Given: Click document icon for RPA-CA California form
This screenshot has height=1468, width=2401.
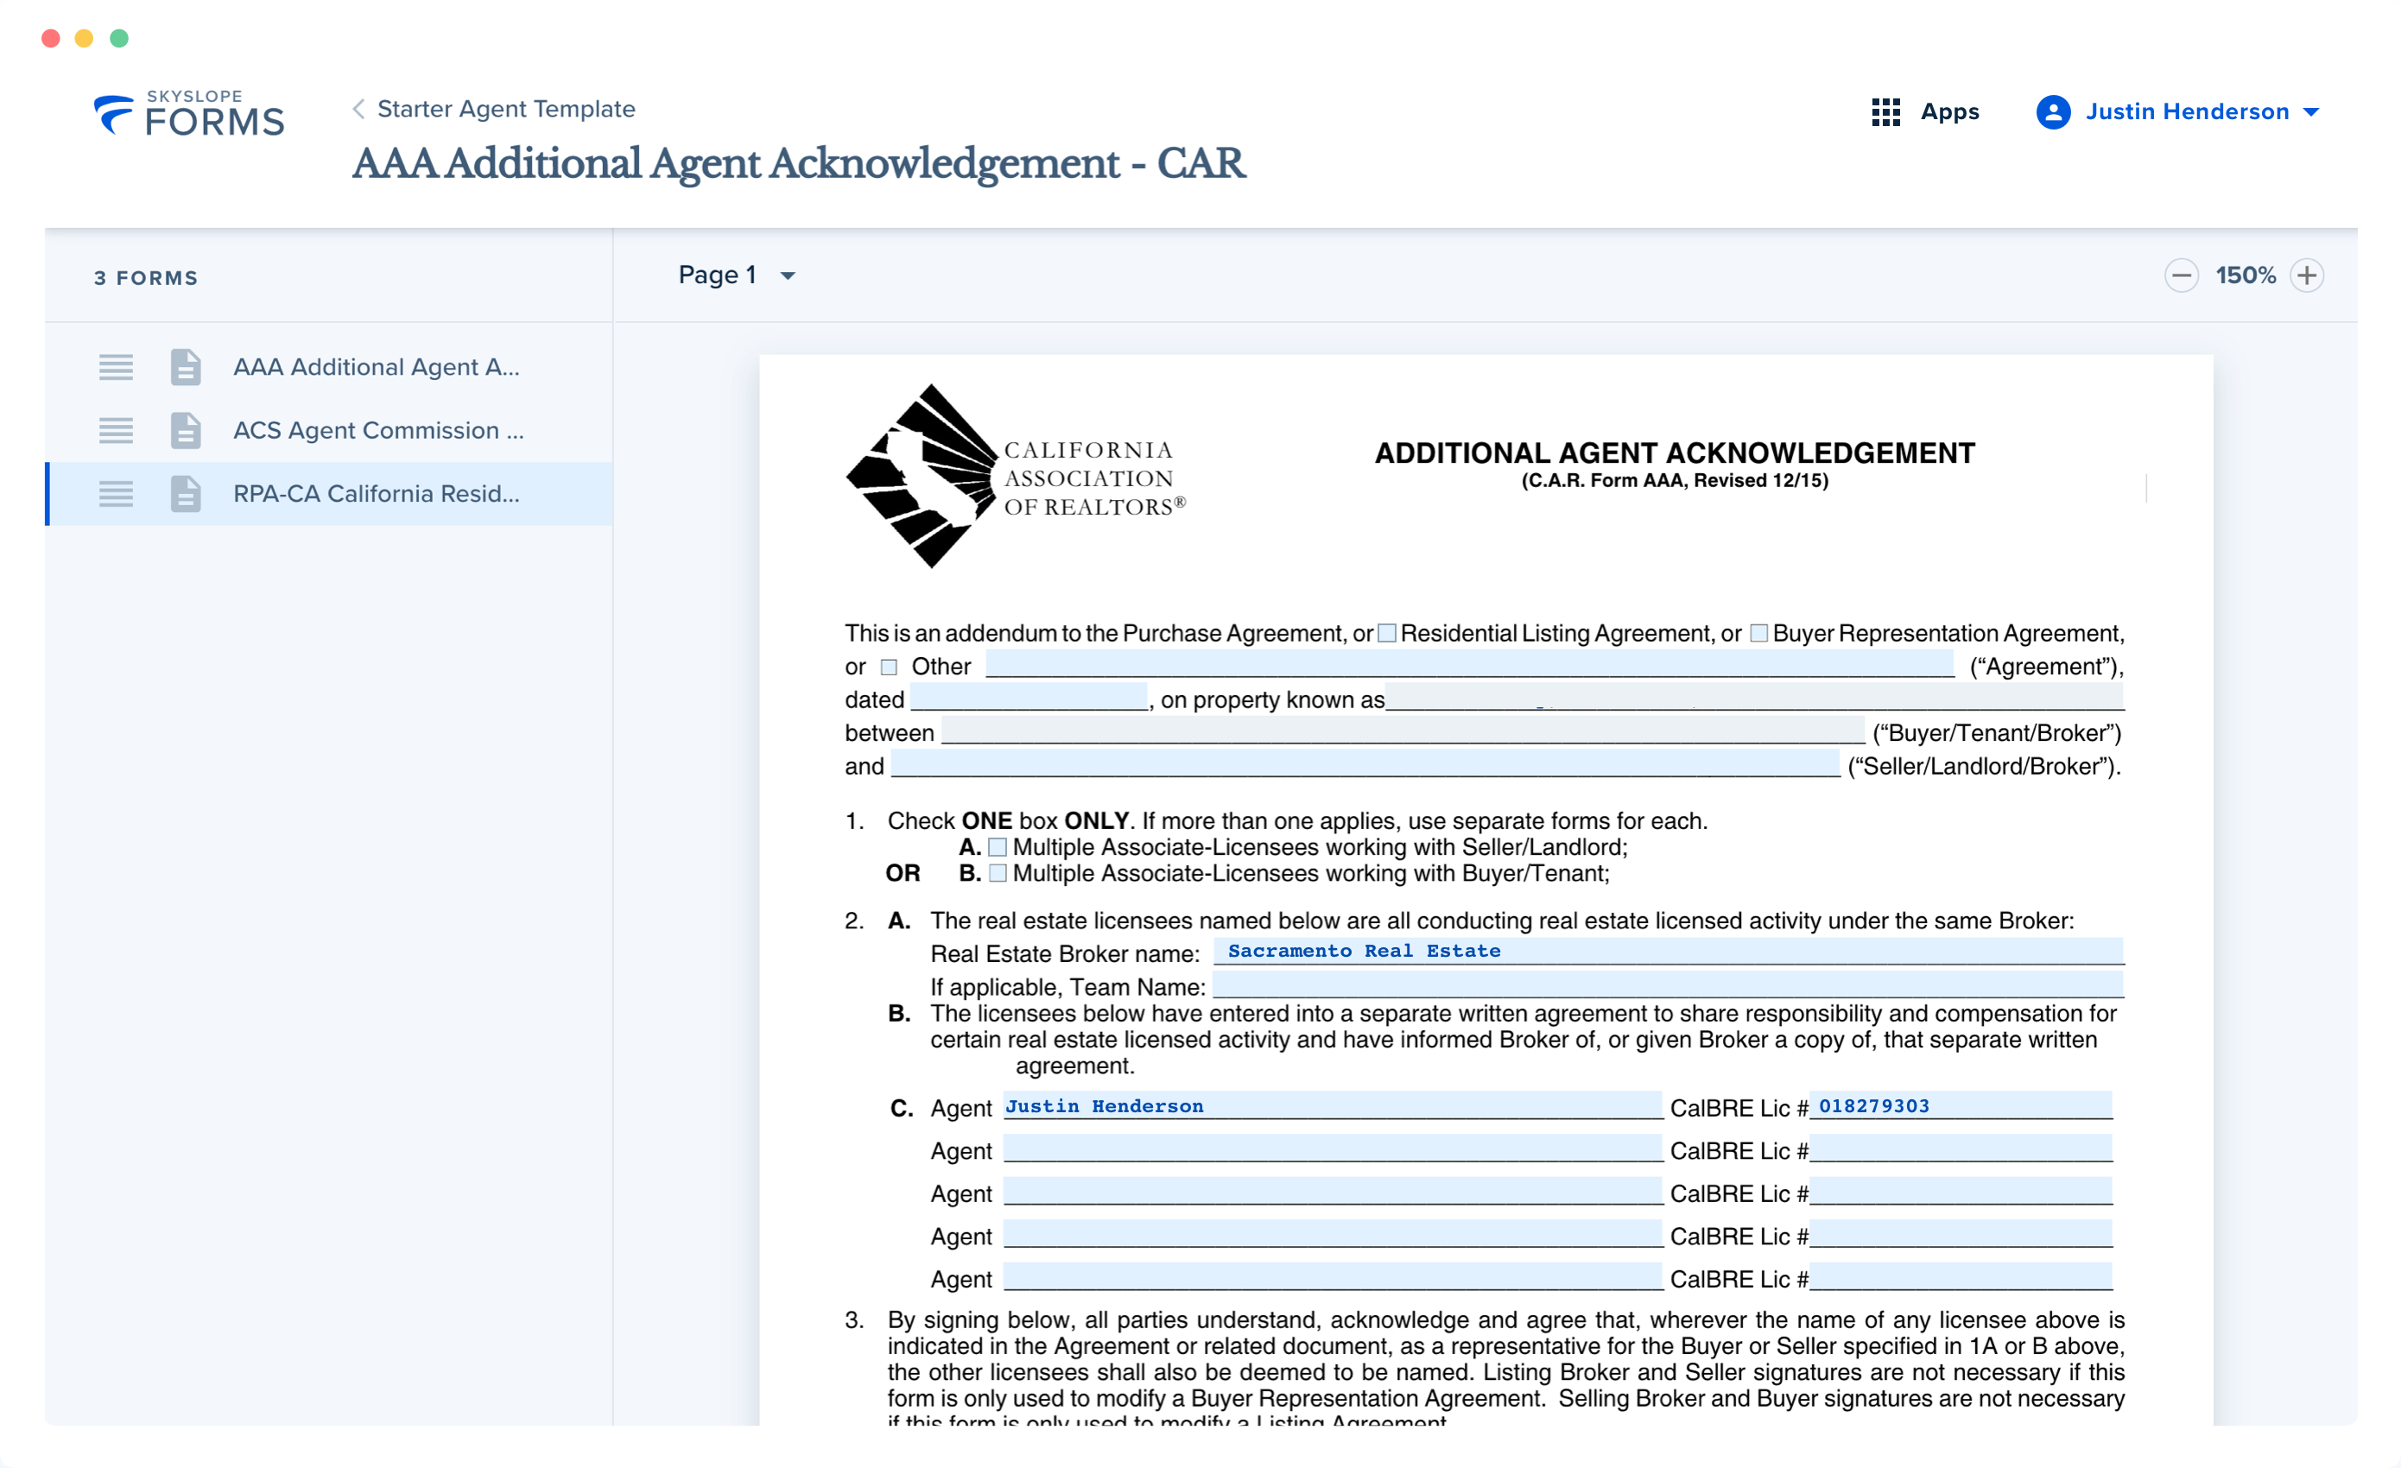Looking at the screenshot, I should [185, 494].
